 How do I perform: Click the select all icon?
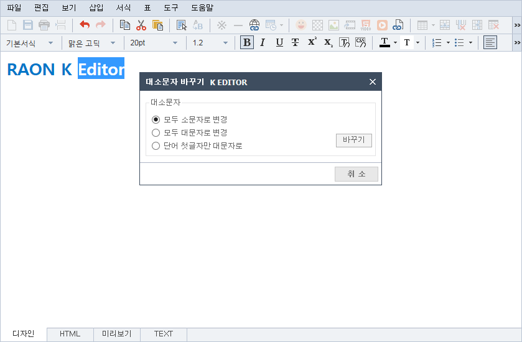pyautogui.click(x=182, y=25)
